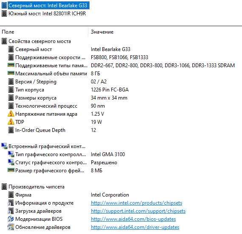Viewport: 242px width, 234px height.
Task: Click the warning icon beside TDP
Action: [x=11, y=122]
